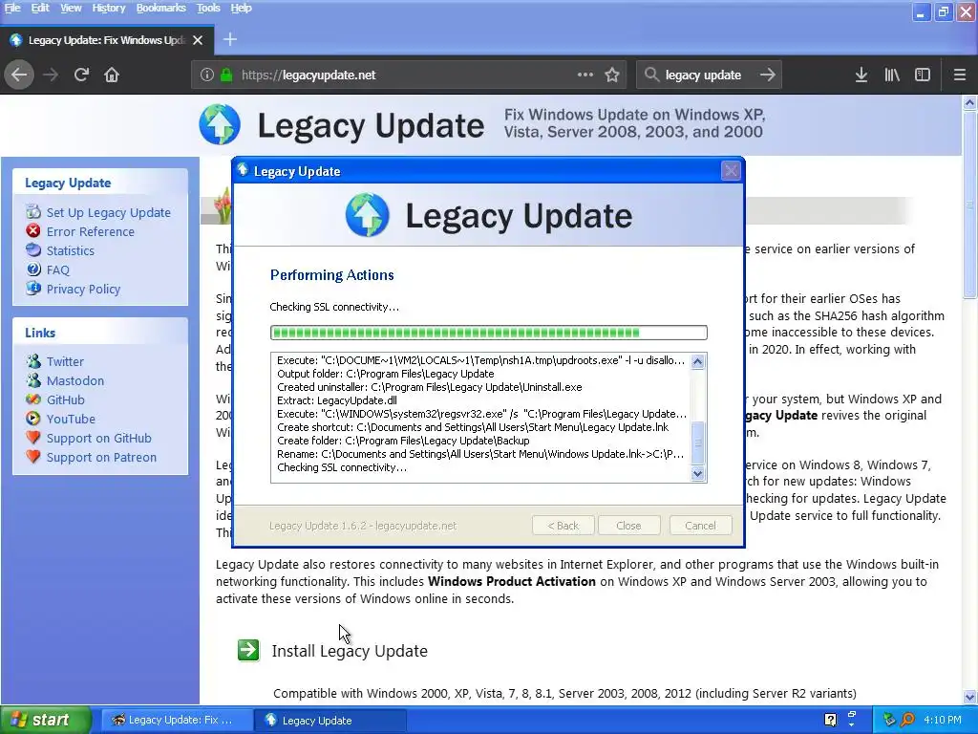This screenshot has width=978, height=734.
Task: Click the FAQ question mark icon
Action: click(33, 269)
